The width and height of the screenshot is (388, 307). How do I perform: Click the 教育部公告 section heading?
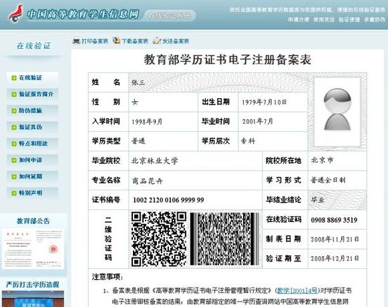coord(33,221)
